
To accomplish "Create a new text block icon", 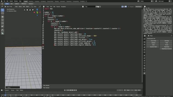I will [96, 6].
